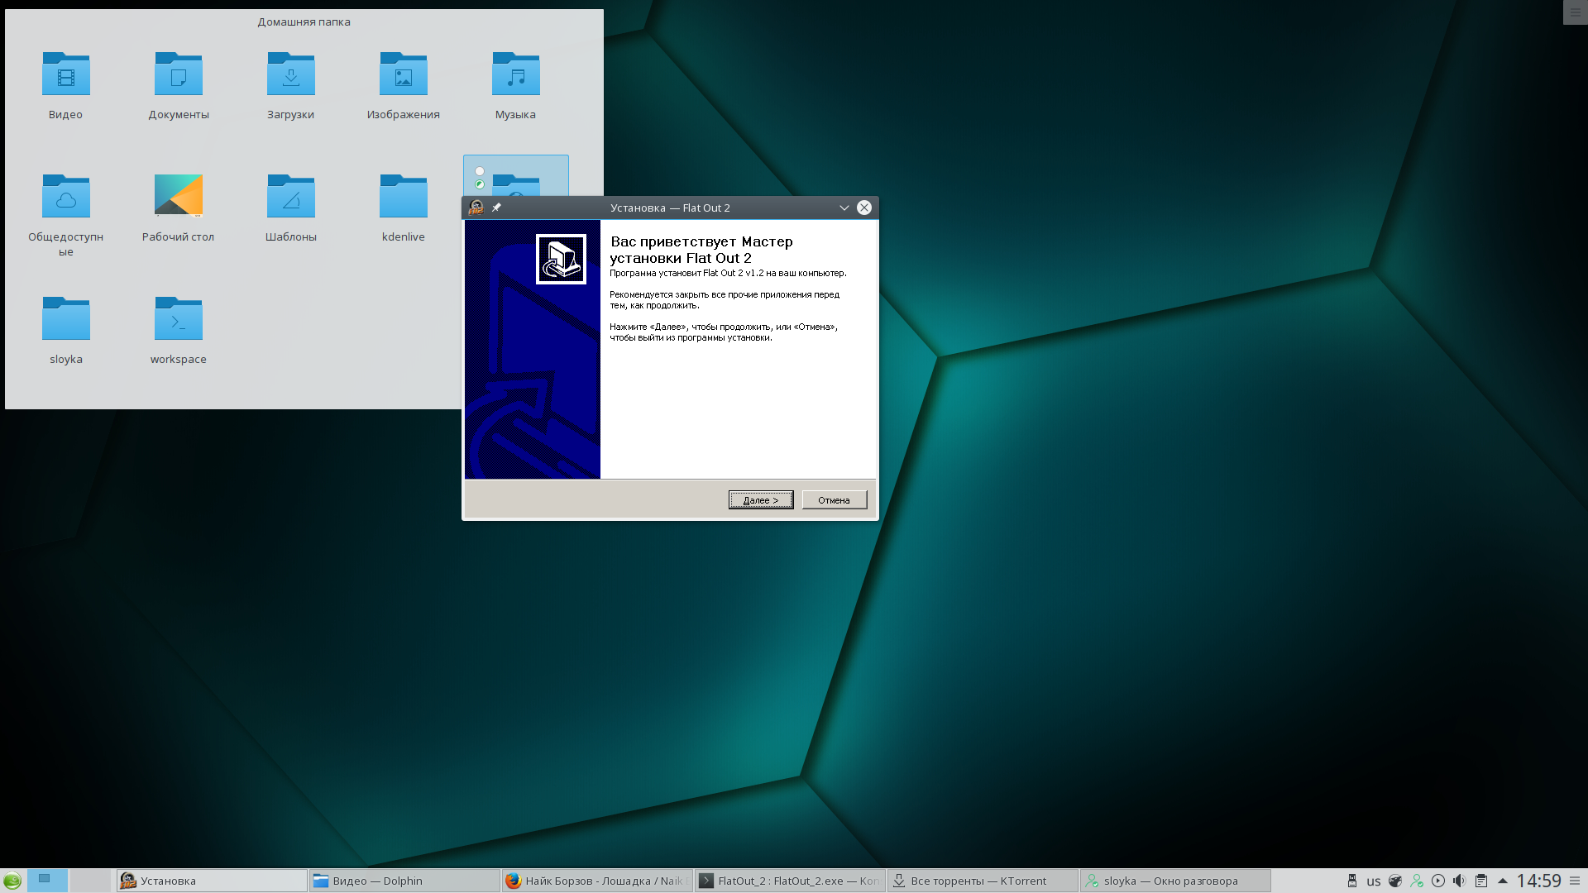Switch to Все торренты — KTorrent taskbar entry
This screenshot has height=893, width=1588.
[x=983, y=881]
